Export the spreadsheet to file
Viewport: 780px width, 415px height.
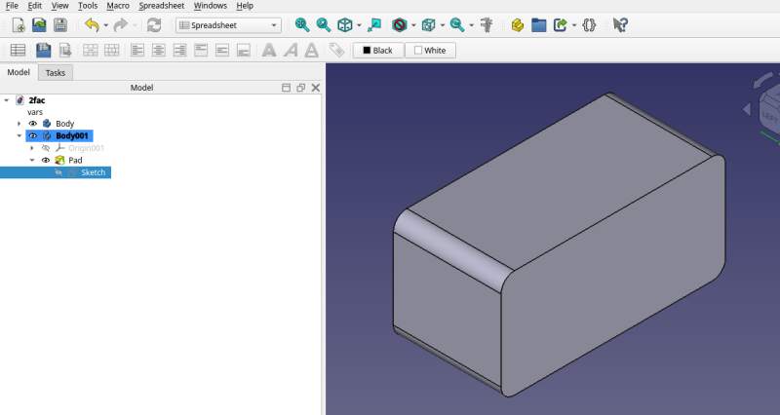click(x=64, y=51)
